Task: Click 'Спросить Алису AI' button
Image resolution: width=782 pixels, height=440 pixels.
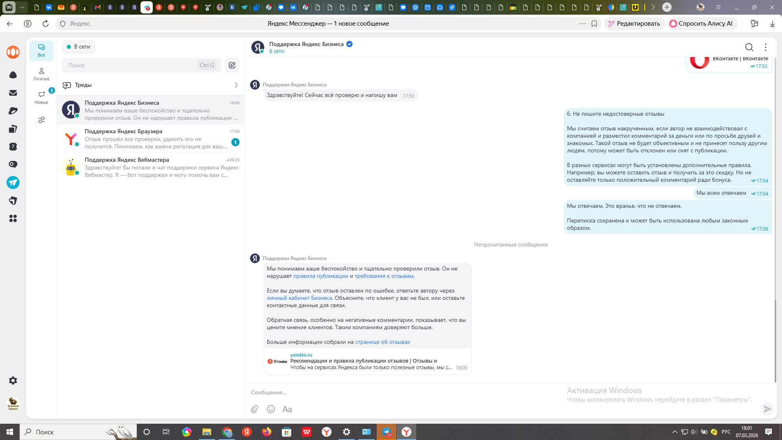Action: (x=701, y=24)
